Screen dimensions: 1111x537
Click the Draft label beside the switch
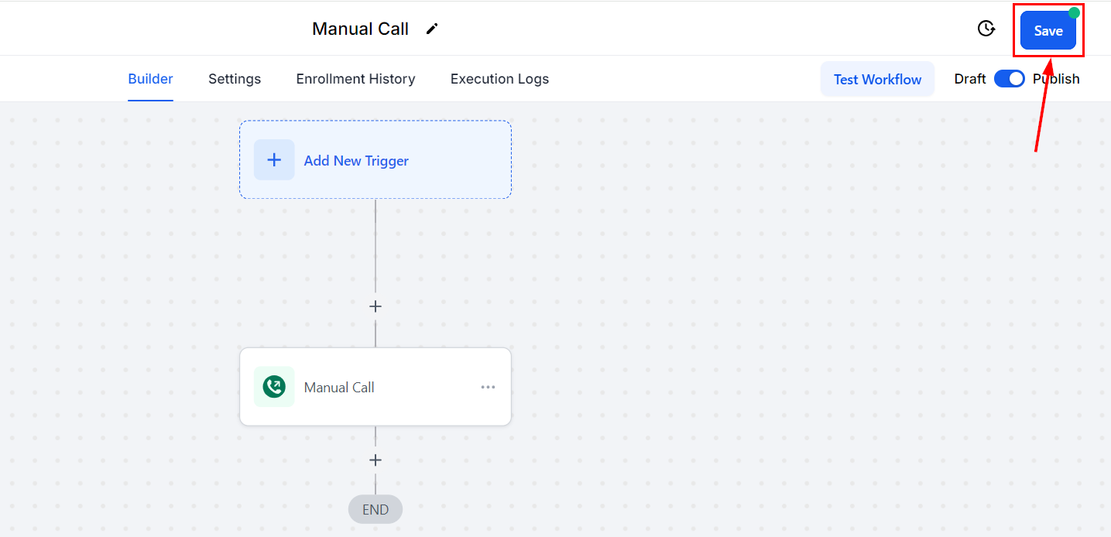[x=970, y=79]
